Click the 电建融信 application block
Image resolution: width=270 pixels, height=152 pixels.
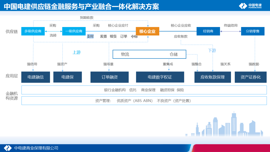point(36,77)
